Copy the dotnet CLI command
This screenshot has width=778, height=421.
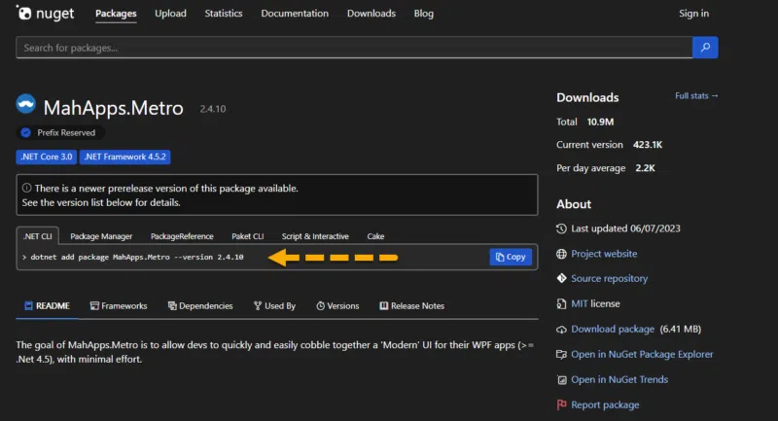point(511,257)
